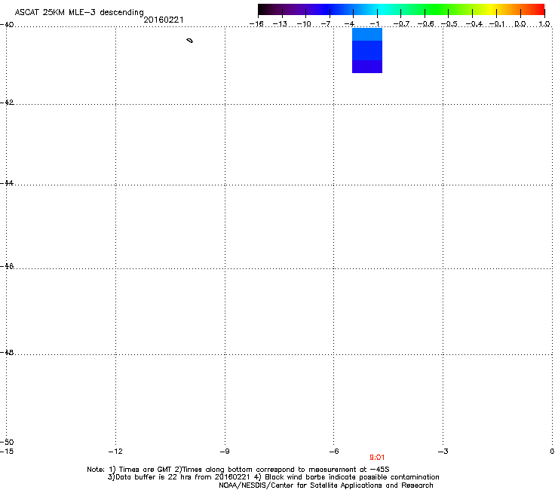Click the colorbar label -16

point(256,24)
